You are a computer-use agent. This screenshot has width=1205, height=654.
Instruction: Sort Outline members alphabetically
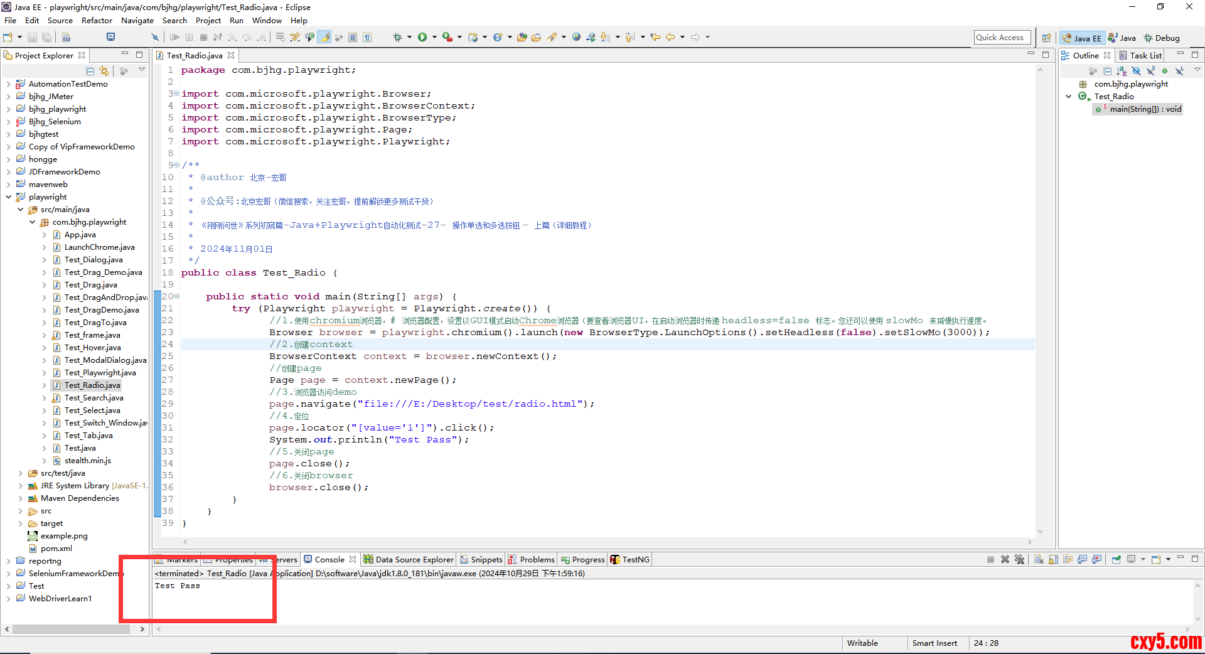pyautogui.click(x=1122, y=71)
